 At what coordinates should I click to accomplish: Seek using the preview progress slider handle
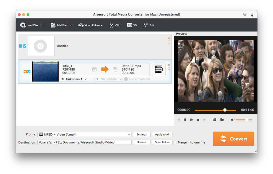pyautogui.click(x=225, y=110)
